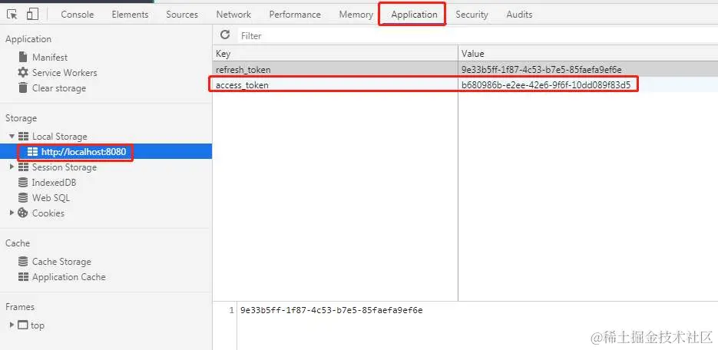This screenshot has height=350, width=718.
Task: Click the grid icon beside http://localhost:8080
Action: coord(32,151)
